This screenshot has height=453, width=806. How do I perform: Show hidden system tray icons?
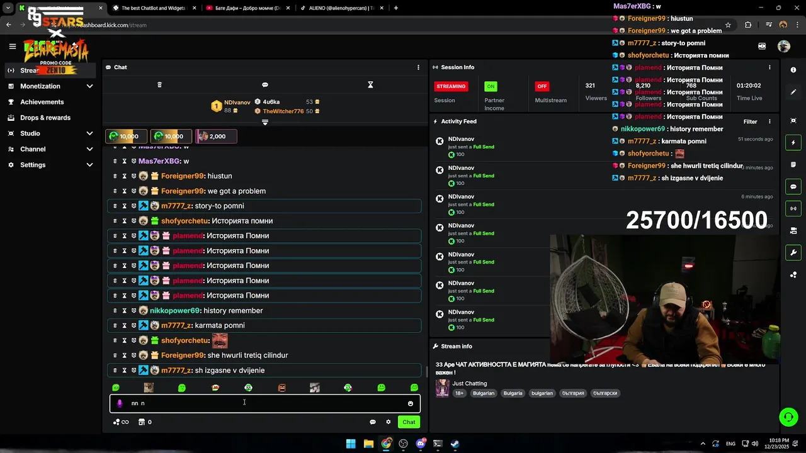pyautogui.click(x=703, y=444)
